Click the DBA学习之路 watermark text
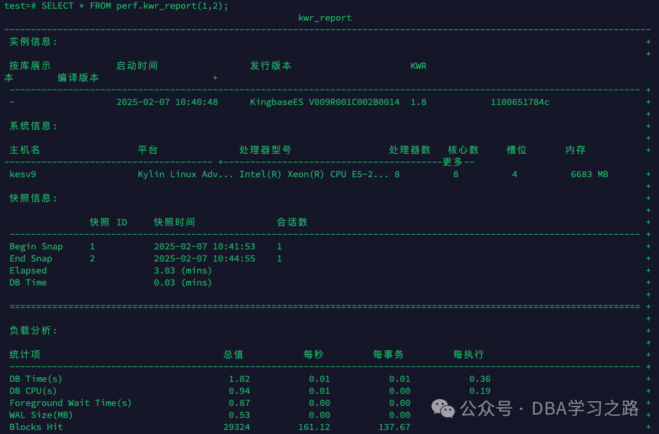Image resolution: width=659 pixels, height=434 pixels. (585, 408)
